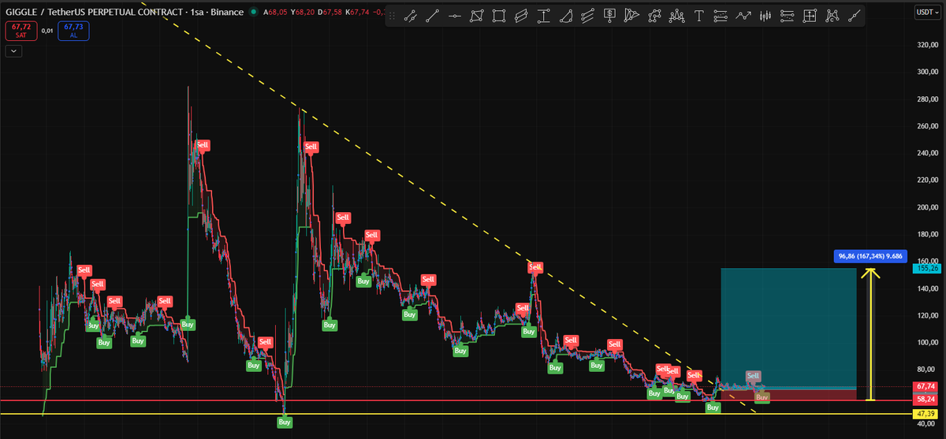The width and height of the screenshot is (946, 439).
Task: Click the lowest Buy label under 40,00
Action: tap(285, 422)
